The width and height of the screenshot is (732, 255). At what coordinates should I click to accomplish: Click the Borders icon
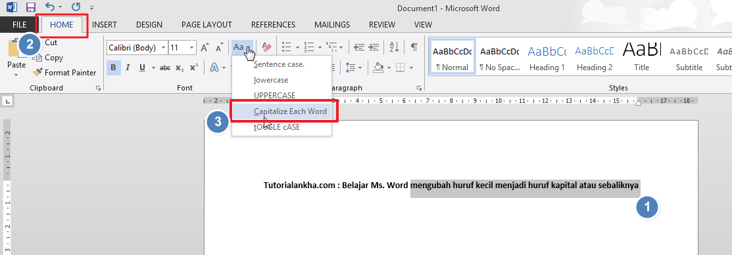[400, 68]
